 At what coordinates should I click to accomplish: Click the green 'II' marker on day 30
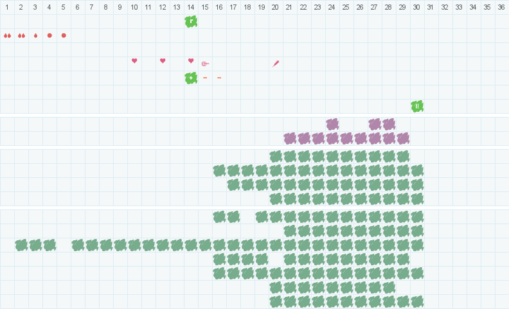tap(417, 106)
